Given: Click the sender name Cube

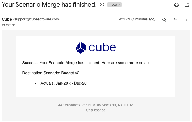Looking at the screenshot, I should [x=7, y=19].
